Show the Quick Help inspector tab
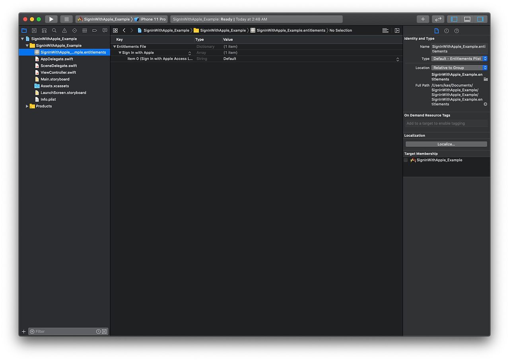Screen dimensions: 509x361 click(457, 31)
